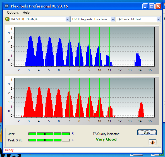This screenshot has width=165, height=157.
Task: Minimize the PlexTools window
Action: click(145, 6)
